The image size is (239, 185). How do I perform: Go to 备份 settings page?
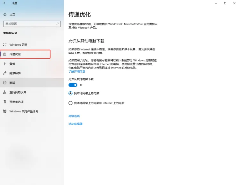coord(32,63)
